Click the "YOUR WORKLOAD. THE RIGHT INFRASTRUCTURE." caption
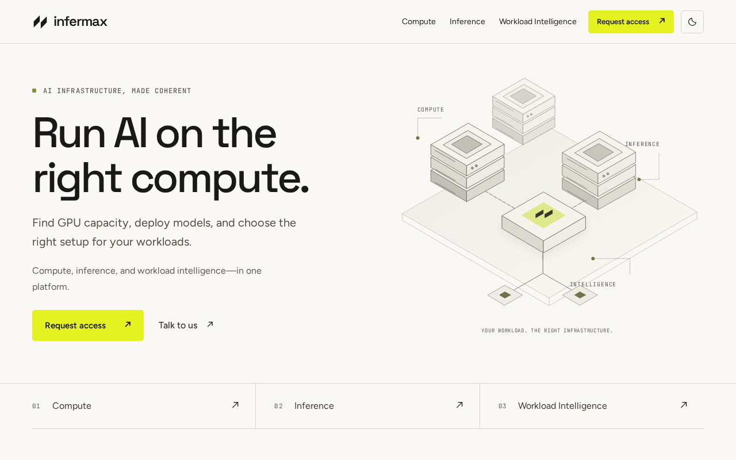Viewport: 736px width, 460px height. (x=547, y=331)
